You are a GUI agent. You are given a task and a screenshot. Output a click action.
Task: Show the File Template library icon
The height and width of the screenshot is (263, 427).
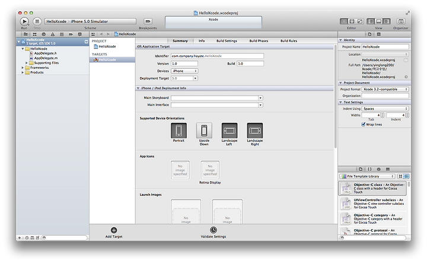[x=361, y=169]
